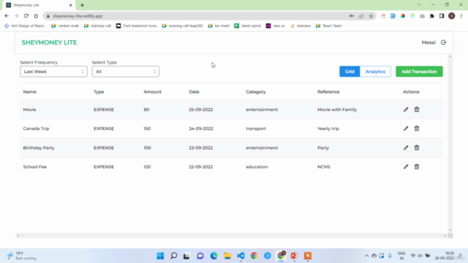468x263 pixels.
Task: Open the ENG IN language indicator
Action: [401, 256]
